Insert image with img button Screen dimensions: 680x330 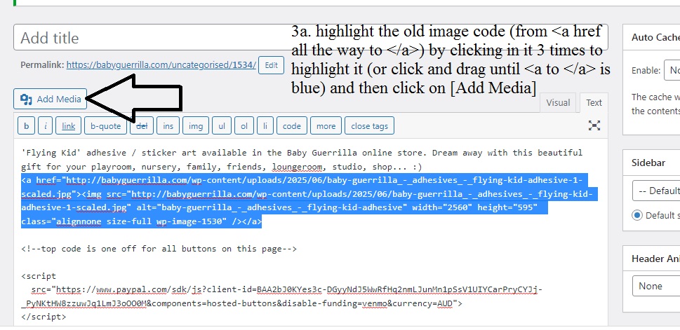(196, 126)
